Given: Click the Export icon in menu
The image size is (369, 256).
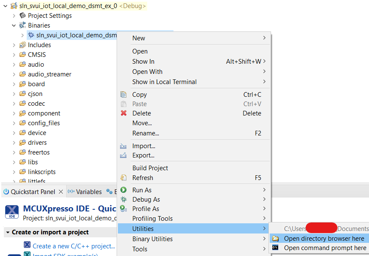Looking at the screenshot, I should [x=123, y=155].
